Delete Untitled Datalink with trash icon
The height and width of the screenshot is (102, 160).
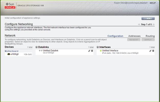point(92,51)
